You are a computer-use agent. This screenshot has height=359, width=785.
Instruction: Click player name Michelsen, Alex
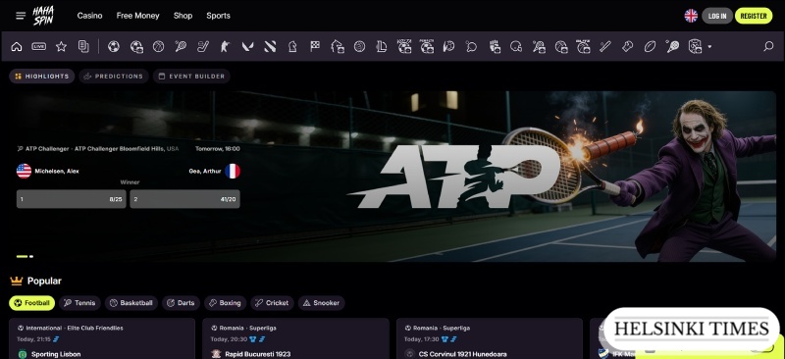pos(57,172)
